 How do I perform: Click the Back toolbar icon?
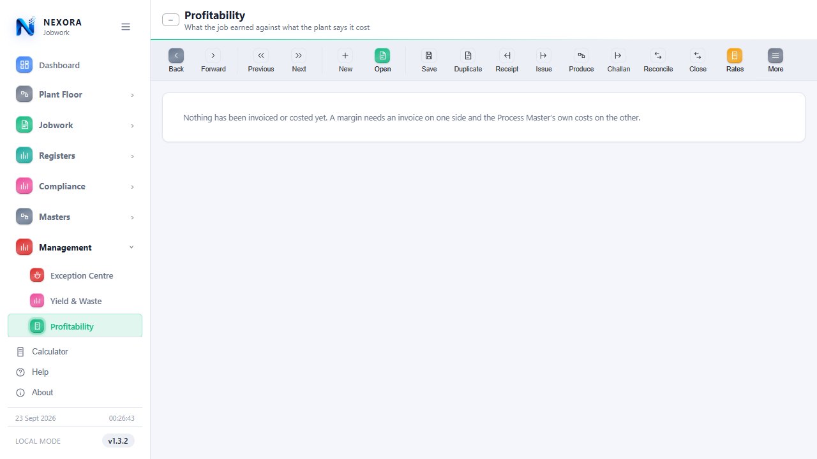coord(176,61)
